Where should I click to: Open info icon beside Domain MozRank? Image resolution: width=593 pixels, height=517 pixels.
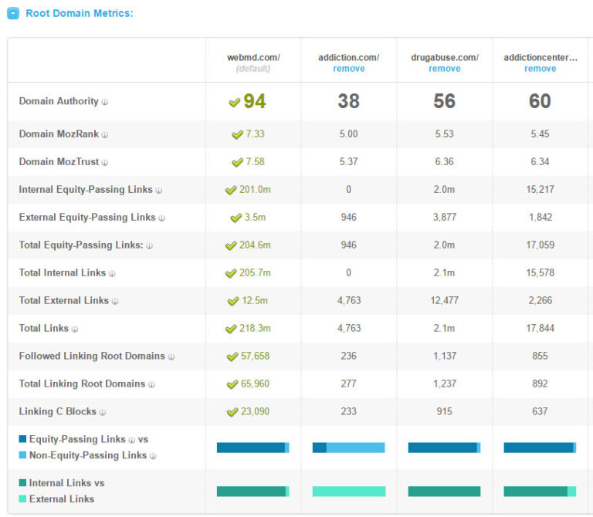(x=105, y=135)
